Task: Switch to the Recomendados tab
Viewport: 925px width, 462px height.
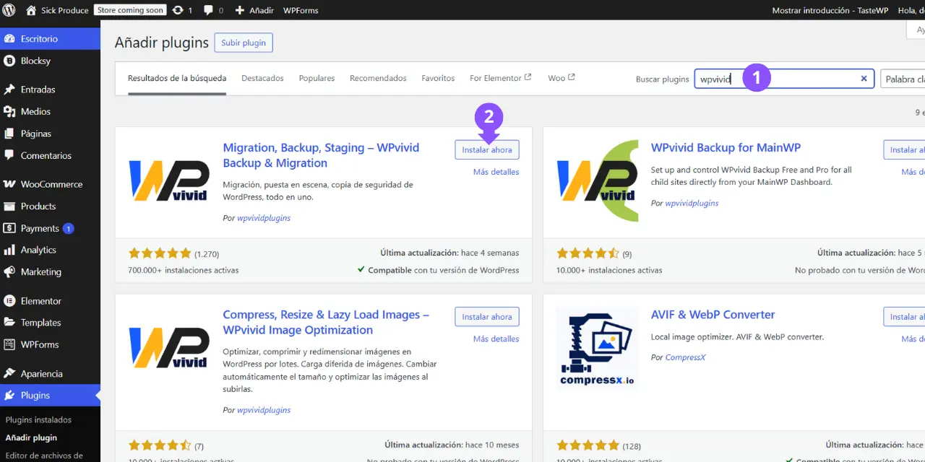Action: [x=378, y=78]
